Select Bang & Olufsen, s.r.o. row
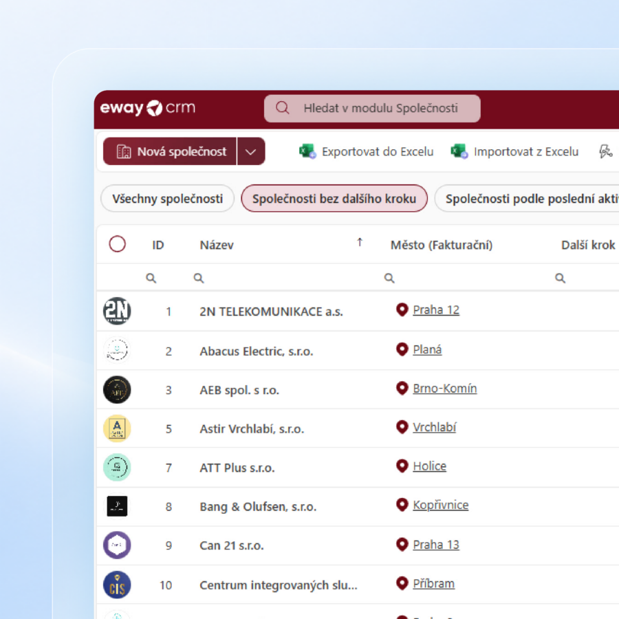The height and width of the screenshot is (619, 619). click(358, 506)
